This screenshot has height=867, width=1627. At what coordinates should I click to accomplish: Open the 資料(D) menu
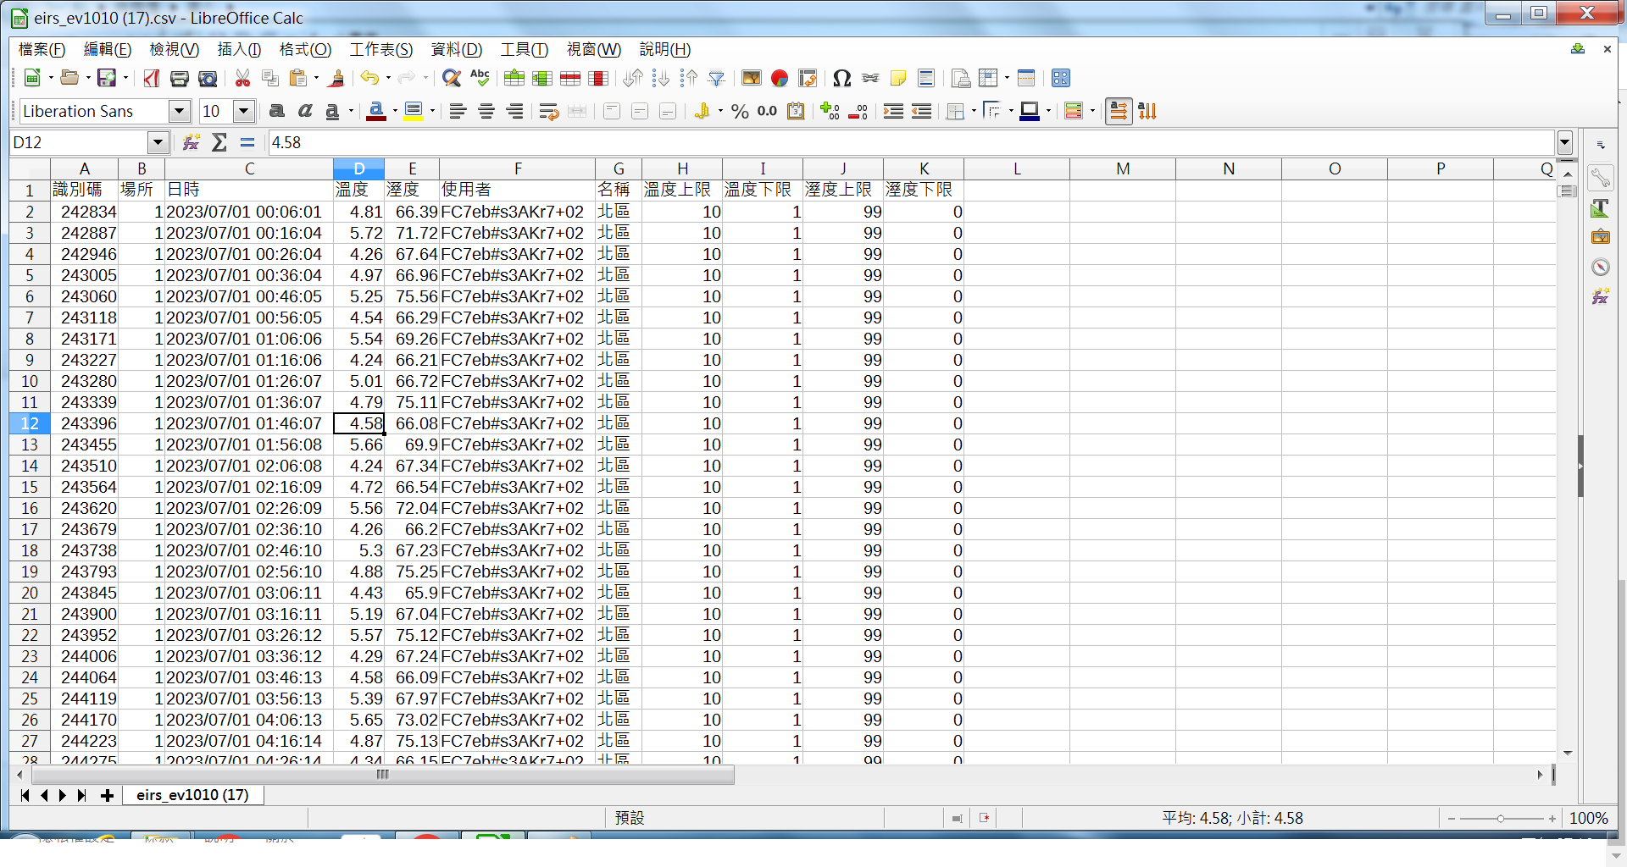coord(456,50)
